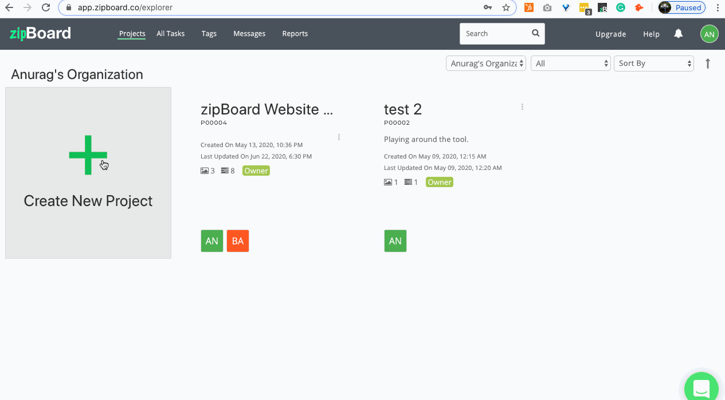Image resolution: width=725 pixels, height=400 pixels.
Task: Click the Upgrade link
Action: [611, 34]
